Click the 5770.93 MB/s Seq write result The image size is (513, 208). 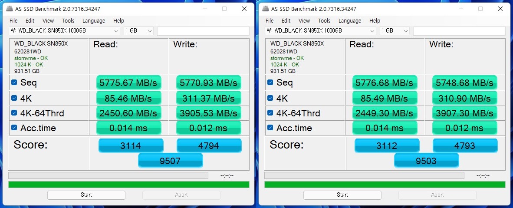[x=209, y=83]
